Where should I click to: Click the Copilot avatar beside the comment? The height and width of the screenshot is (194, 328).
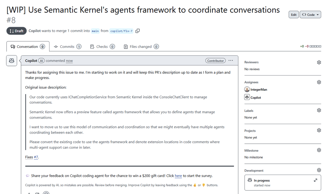point(11,61)
